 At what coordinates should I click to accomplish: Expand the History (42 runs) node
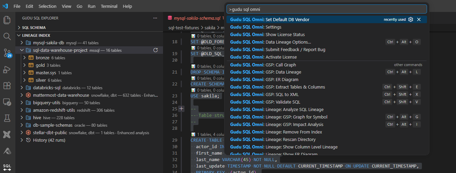tap(22, 140)
